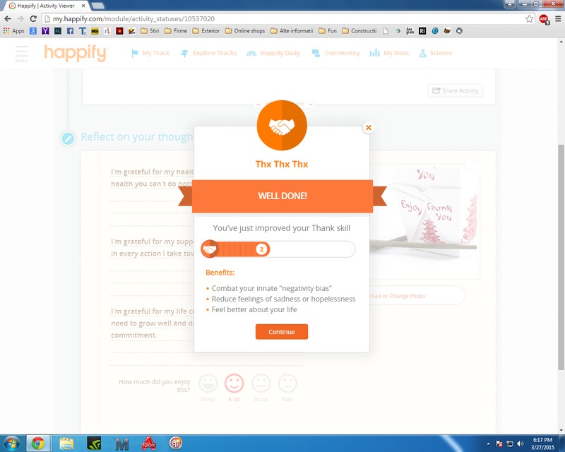
Task: Click IMDb bookmark icon
Action: 95,31
